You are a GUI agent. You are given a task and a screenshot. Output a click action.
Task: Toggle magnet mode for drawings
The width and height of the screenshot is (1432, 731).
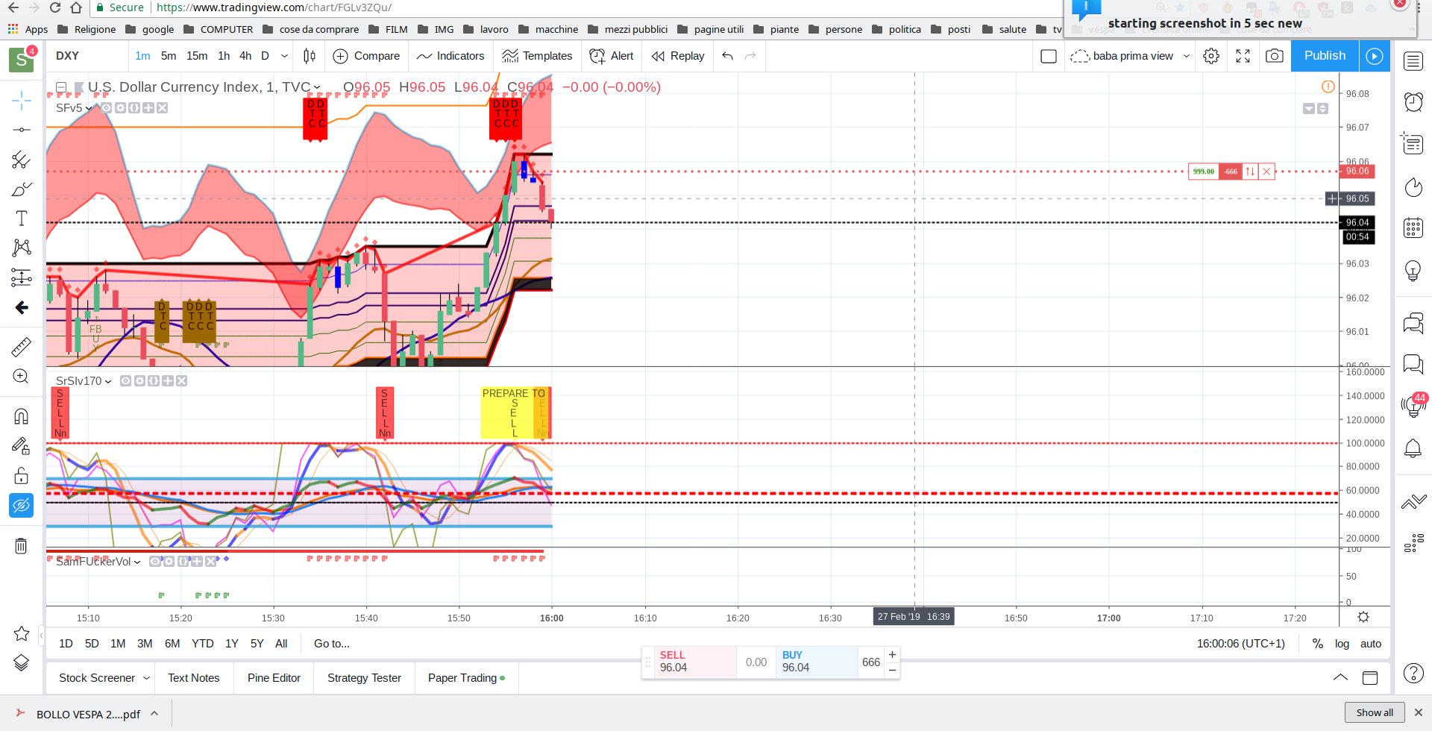(22, 416)
